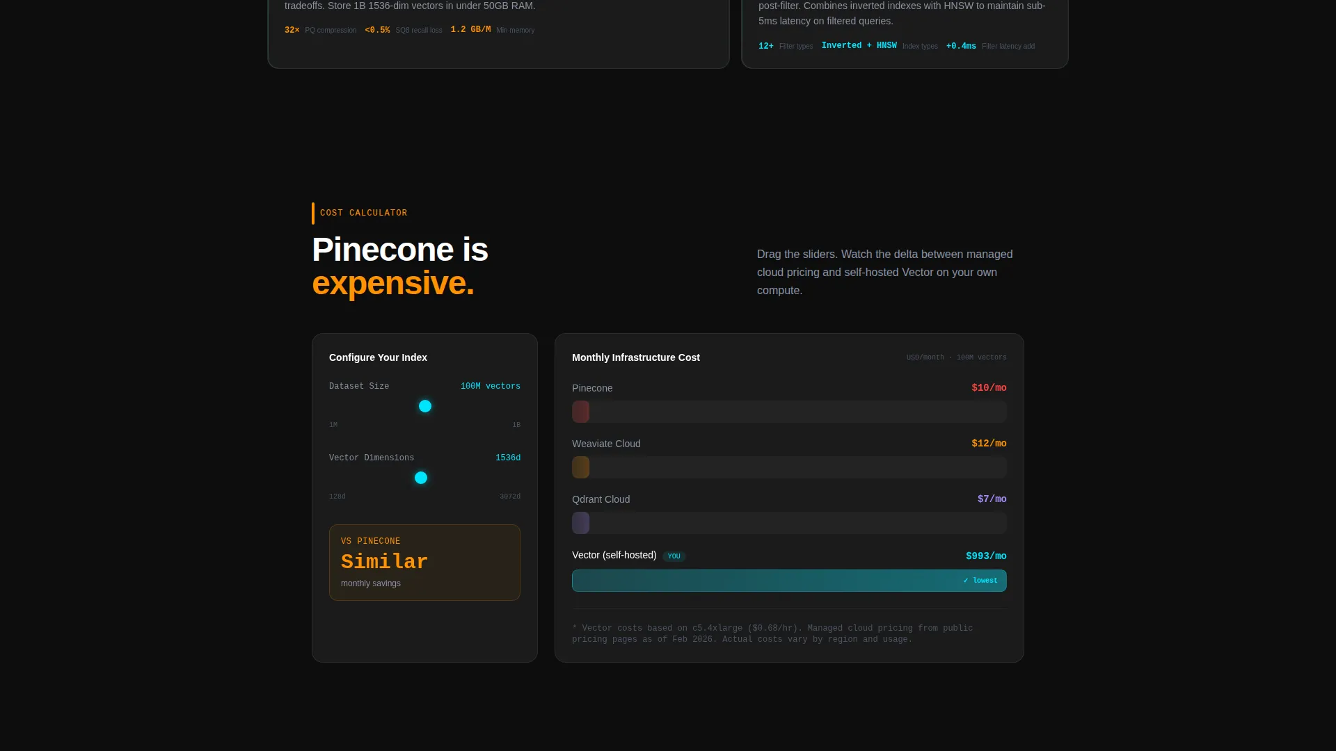Click the Pinecone cost bar

pos(789,412)
